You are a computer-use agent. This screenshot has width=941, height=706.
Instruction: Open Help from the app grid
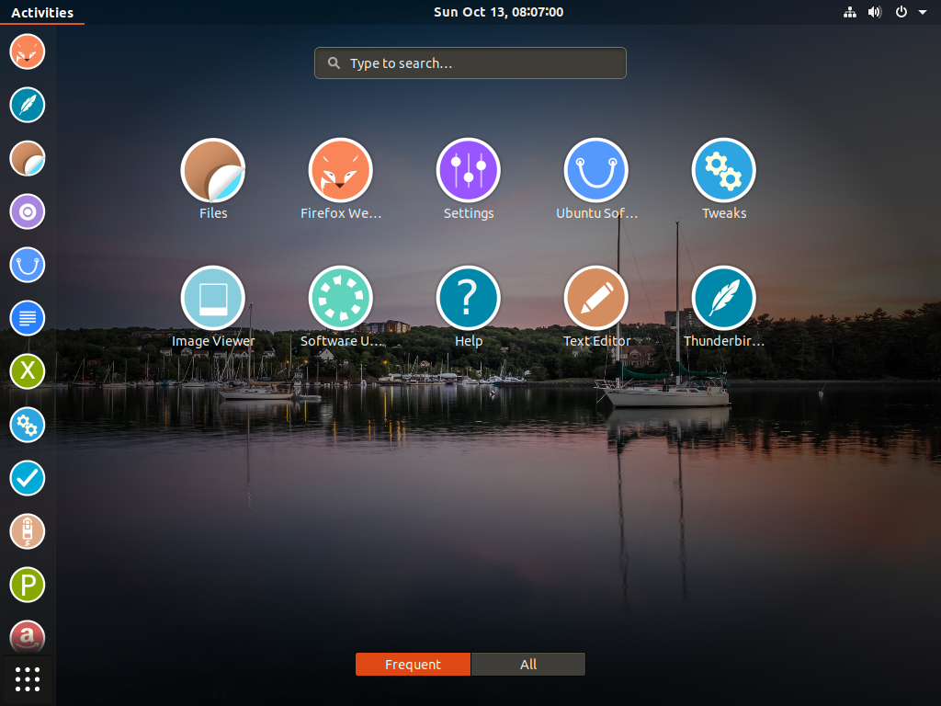[469, 307]
